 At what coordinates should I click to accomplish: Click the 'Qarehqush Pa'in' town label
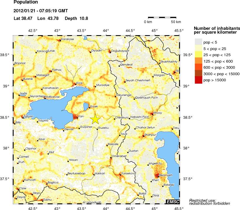tap(146, 97)
